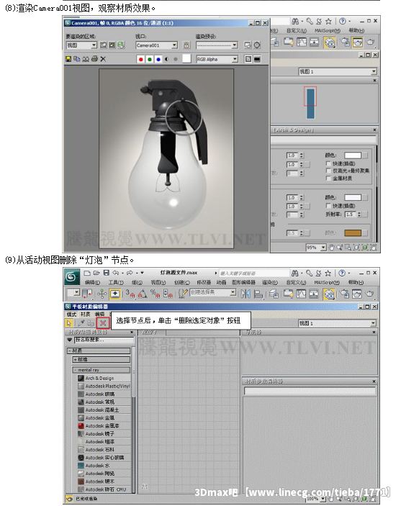Viewport: 419px width, 506px height.
Task: Collapse the 材质 group in material browser
Action: tap(99, 351)
